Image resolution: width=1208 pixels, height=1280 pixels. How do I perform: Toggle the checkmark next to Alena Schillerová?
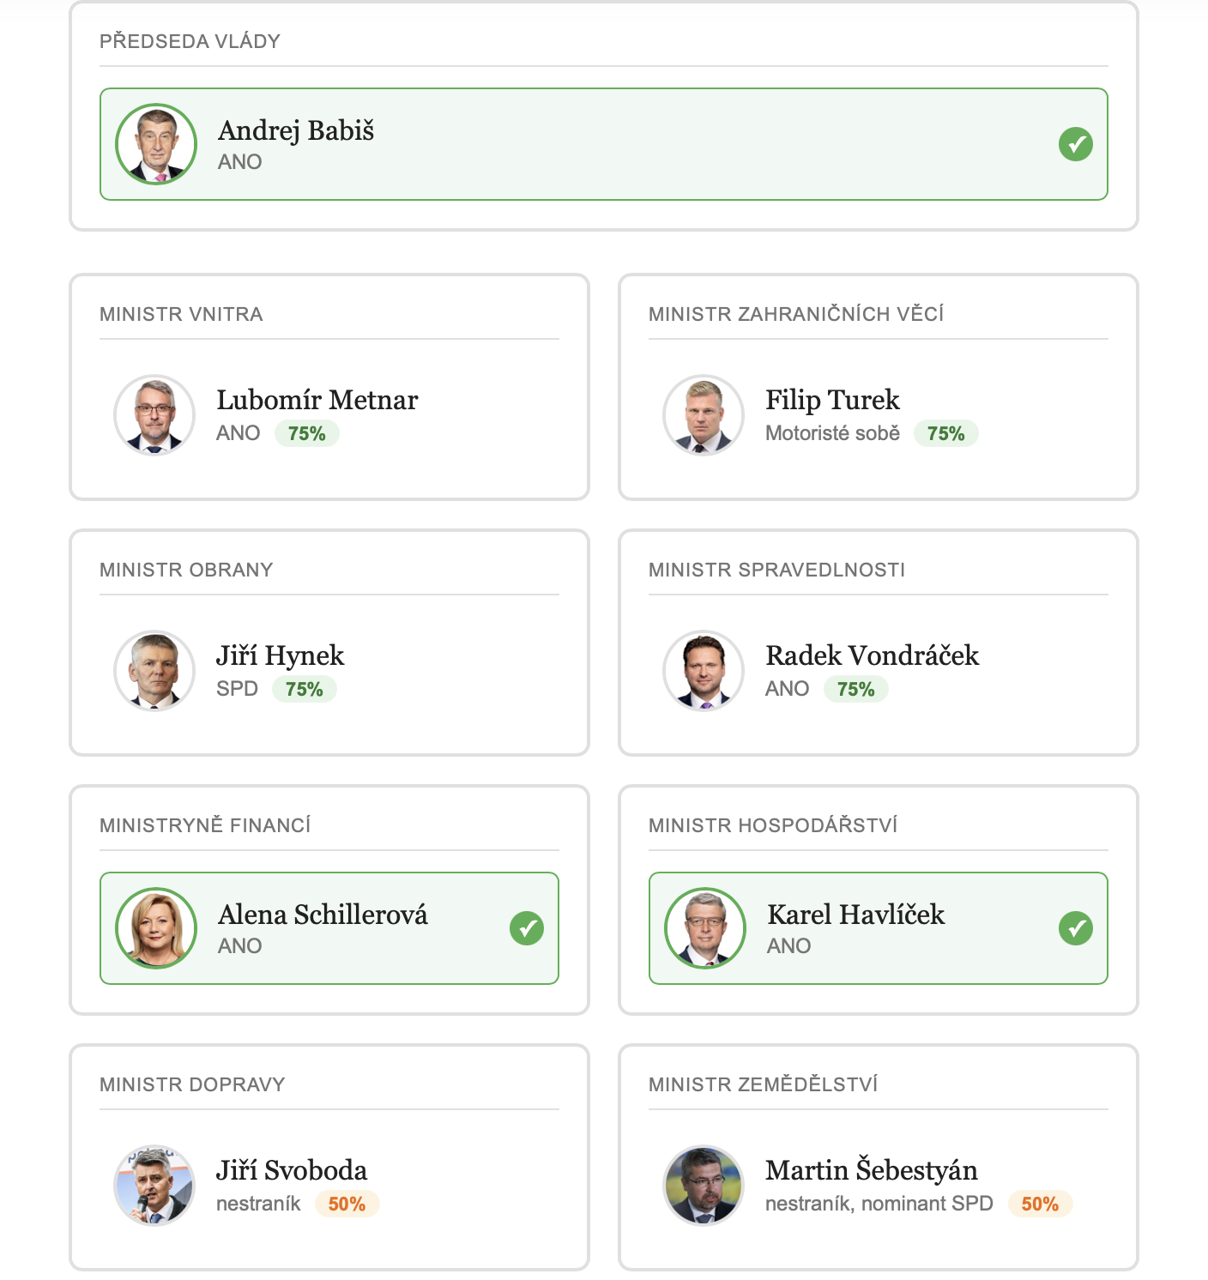[x=527, y=928]
